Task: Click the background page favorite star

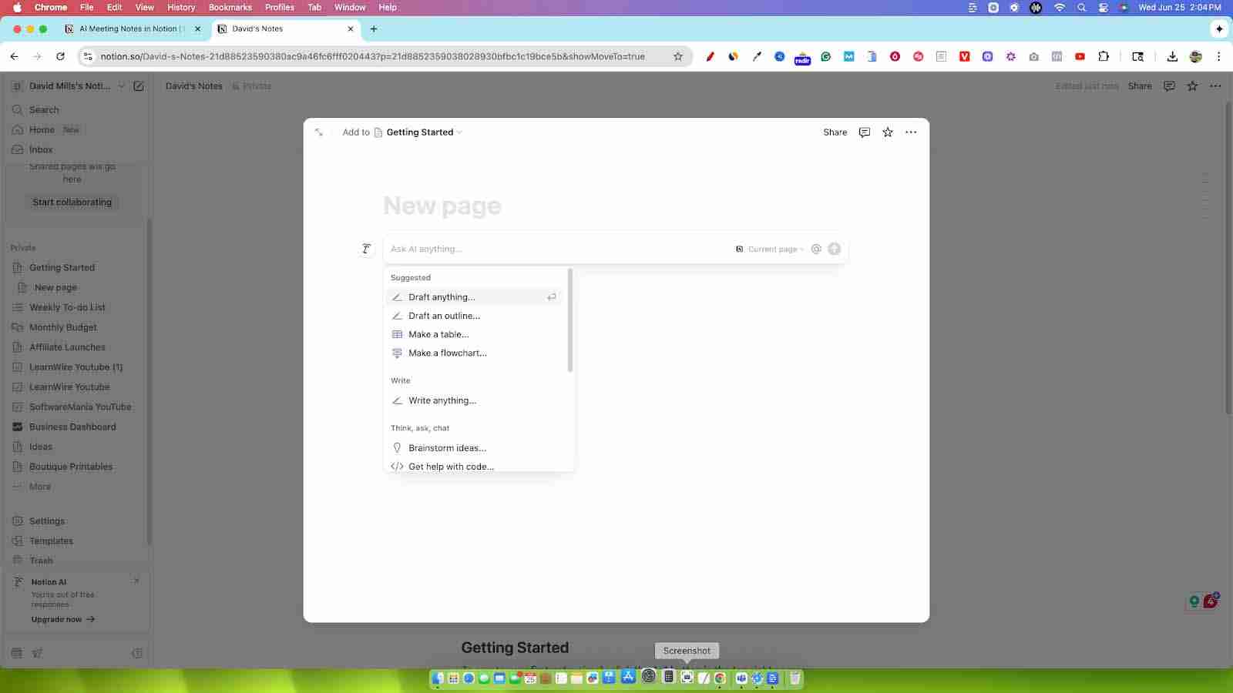Action: point(1192,86)
